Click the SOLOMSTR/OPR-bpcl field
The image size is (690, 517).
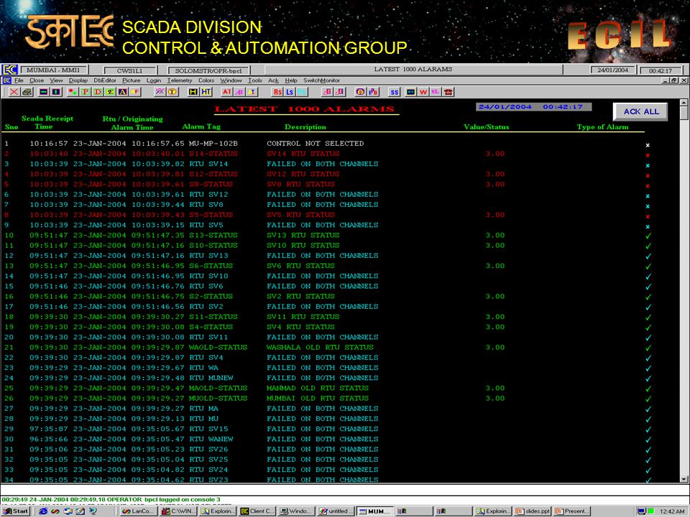[208, 70]
